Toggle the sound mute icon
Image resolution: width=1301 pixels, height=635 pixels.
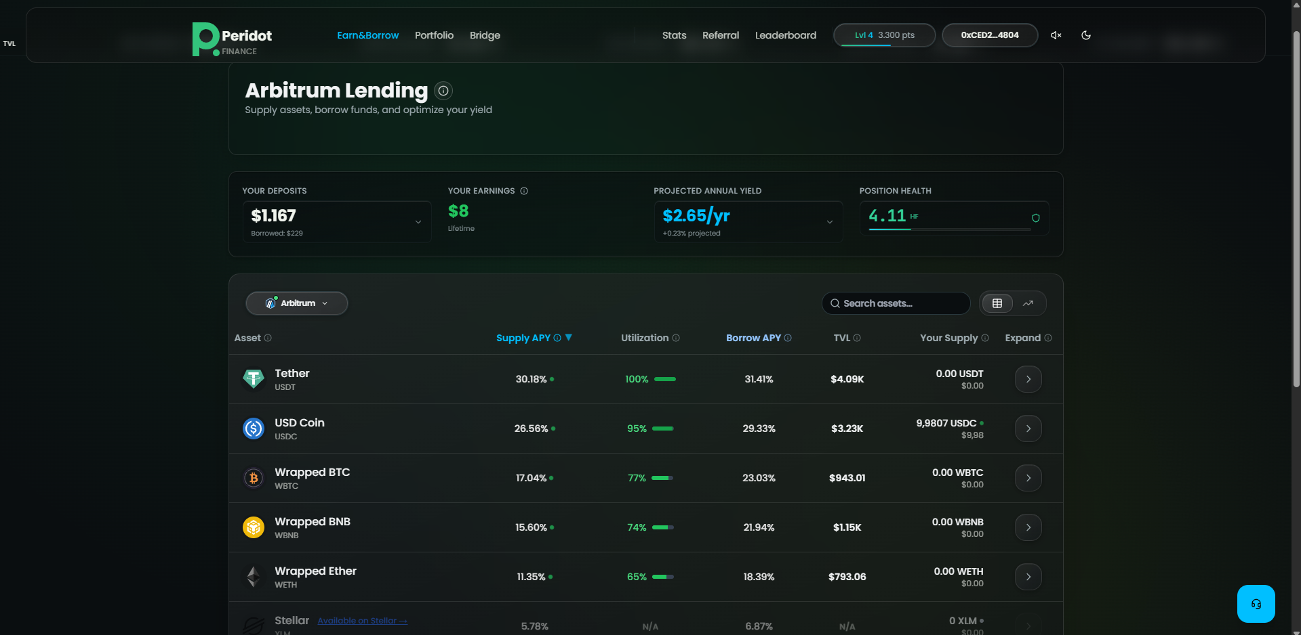(x=1056, y=35)
